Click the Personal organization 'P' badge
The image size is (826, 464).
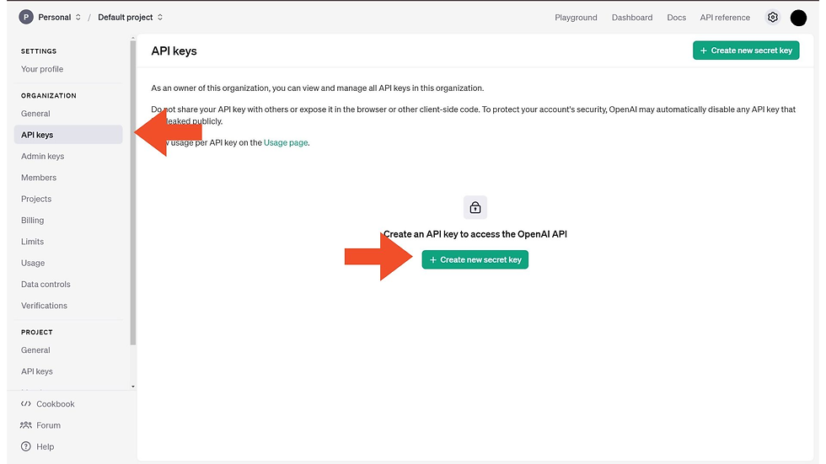coord(26,18)
